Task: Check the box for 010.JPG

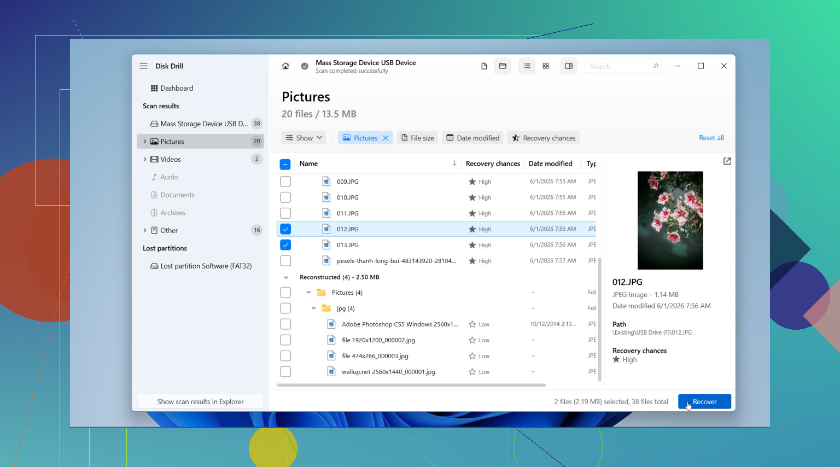Action: [285, 197]
